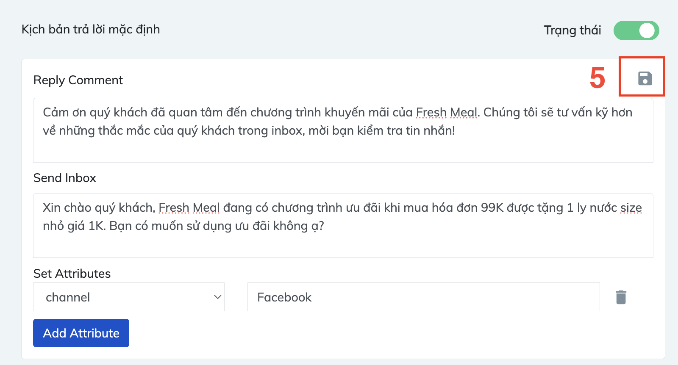Click the Set Attributes label
This screenshot has height=365, width=678.
point(72,274)
